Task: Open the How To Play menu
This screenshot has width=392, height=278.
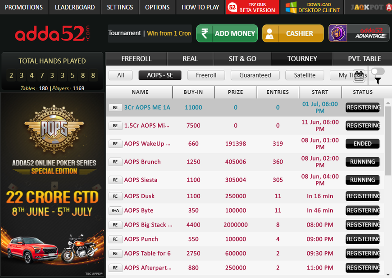Action: 200,7
